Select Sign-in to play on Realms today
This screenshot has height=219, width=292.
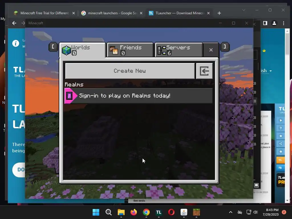[139, 96]
